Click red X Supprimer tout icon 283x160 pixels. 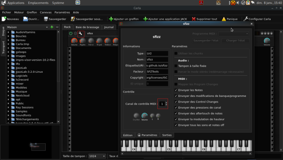[x=194, y=19]
